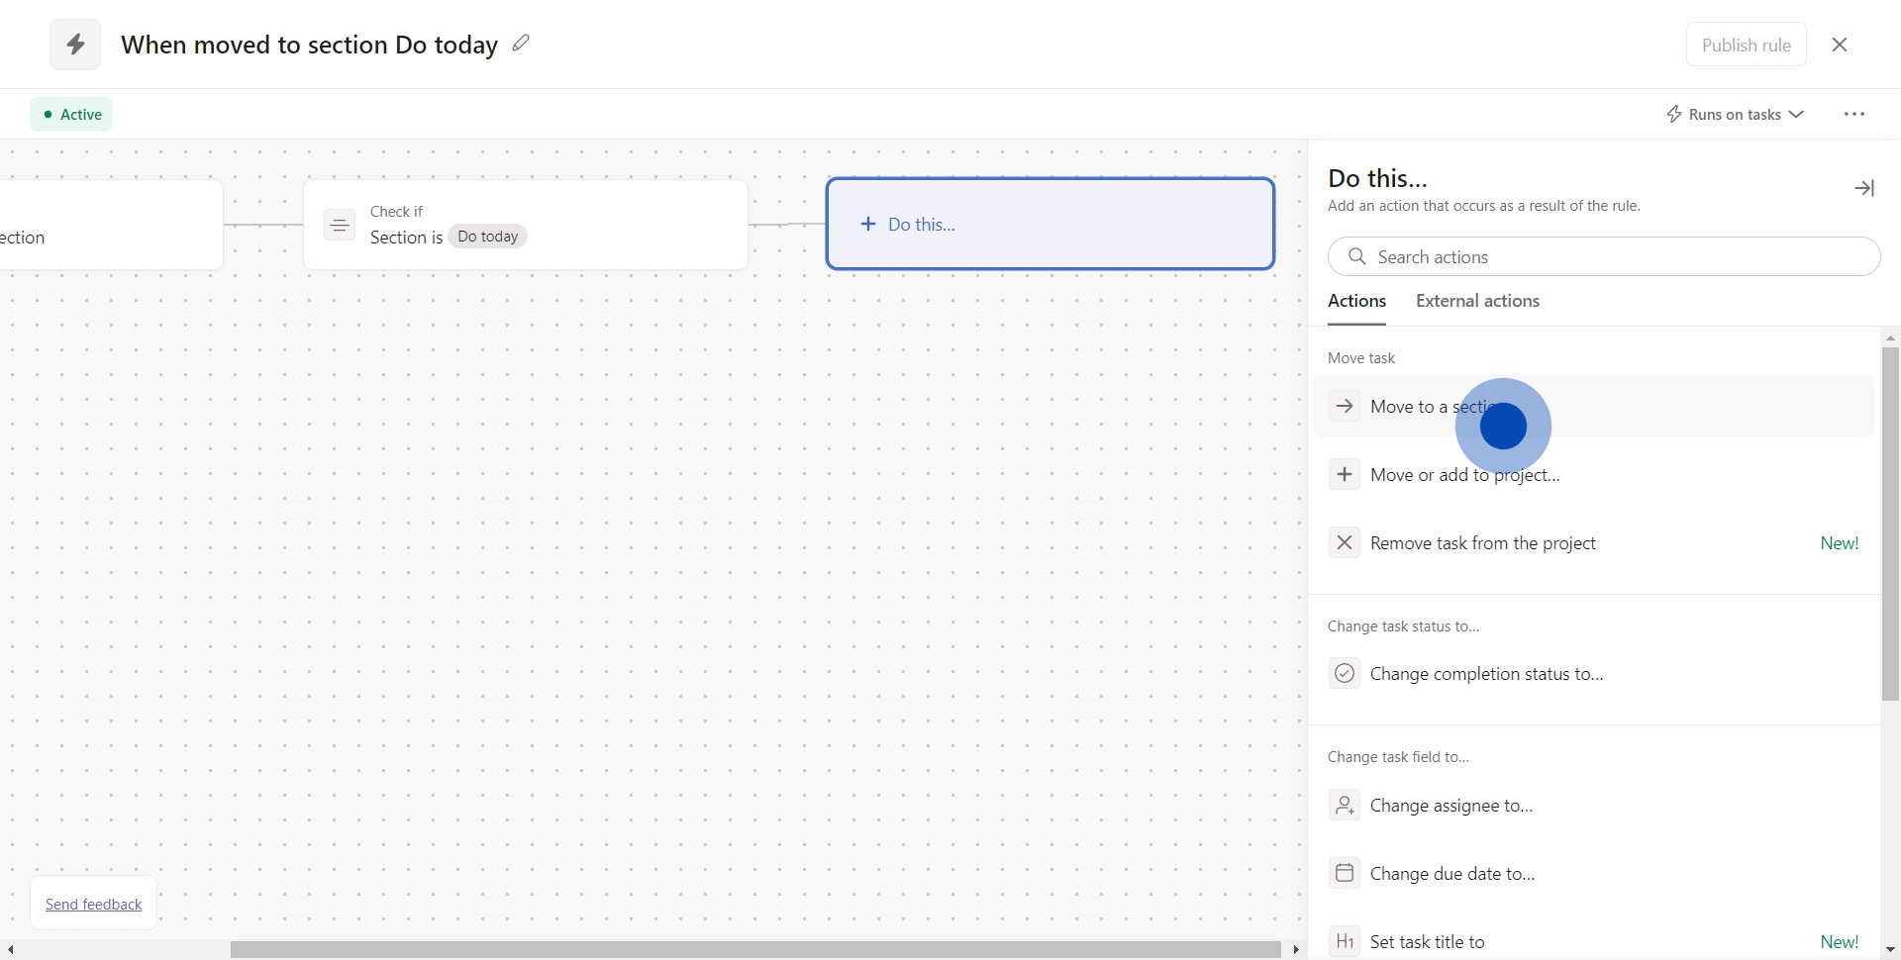
Task: Click plus icon for Move or add to project
Action: tap(1344, 475)
